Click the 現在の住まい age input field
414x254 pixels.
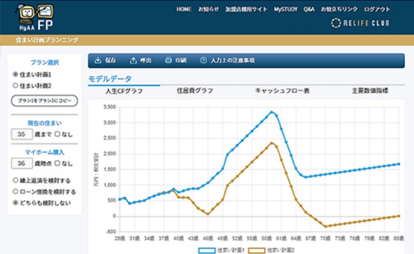[x=22, y=134]
